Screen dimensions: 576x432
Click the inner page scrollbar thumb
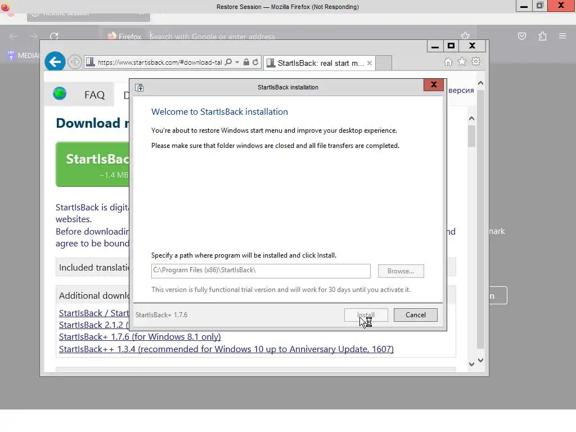click(472, 136)
